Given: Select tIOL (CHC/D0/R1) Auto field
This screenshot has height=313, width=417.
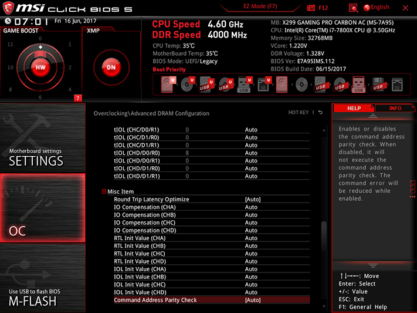Looking at the screenshot, I should (251, 130).
